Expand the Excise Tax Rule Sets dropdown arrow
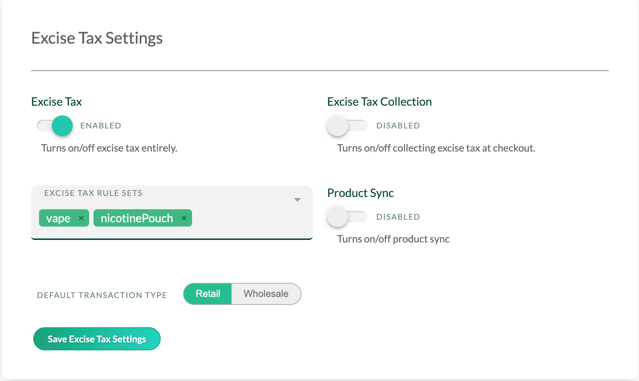This screenshot has height=381, width=639. tap(297, 200)
